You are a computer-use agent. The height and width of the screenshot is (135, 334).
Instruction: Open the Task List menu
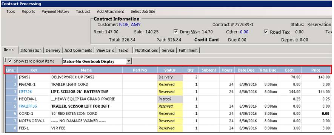pyautogui.click(x=83, y=11)
